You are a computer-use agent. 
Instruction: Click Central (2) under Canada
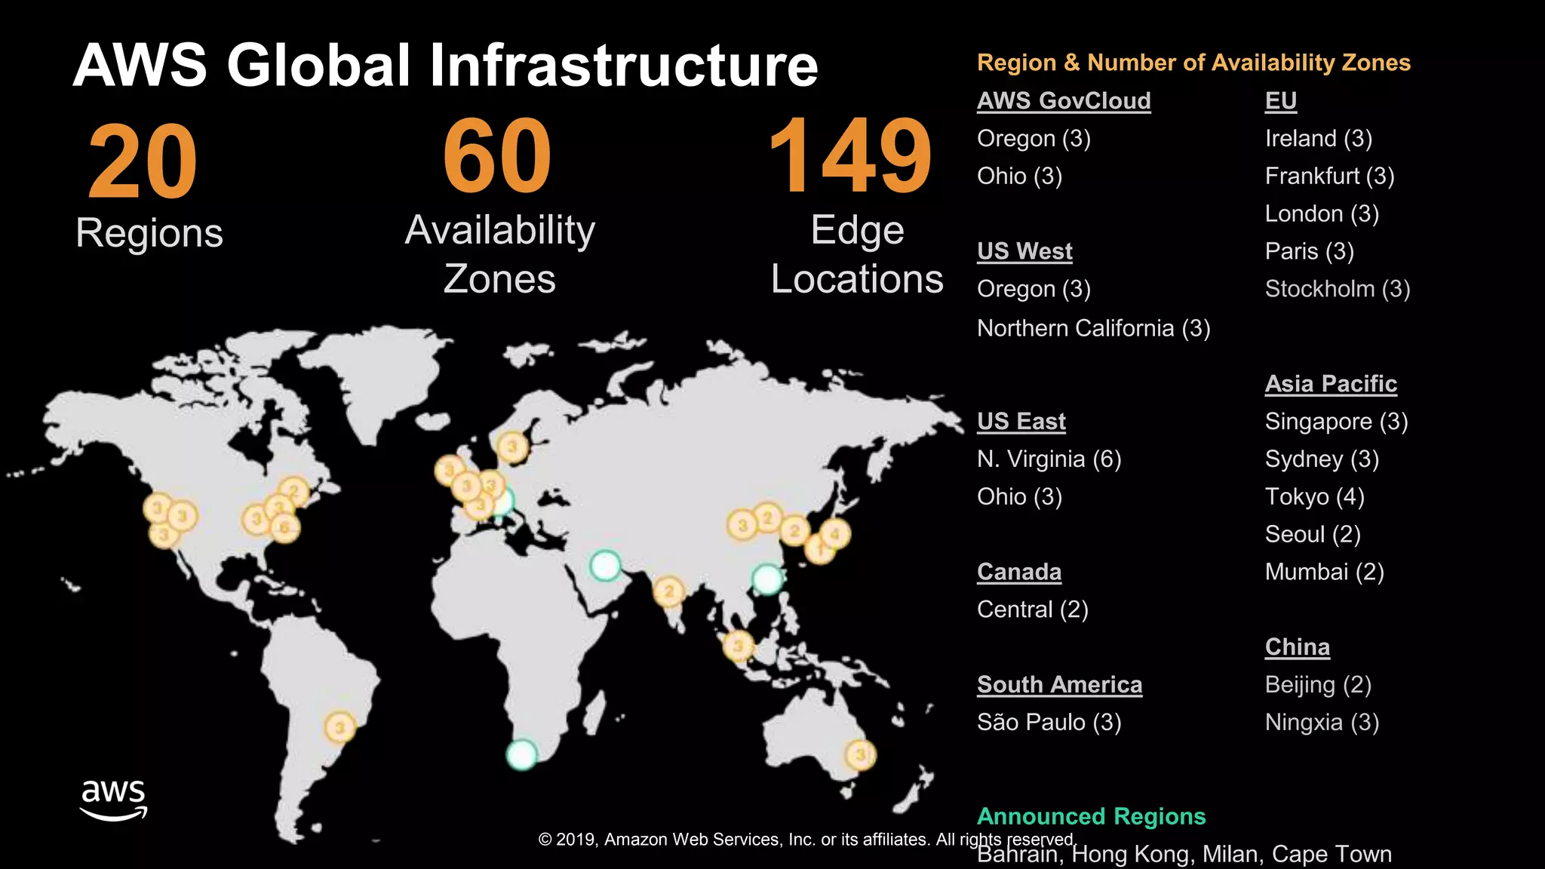pyautogui.click(x=1032, y=610)
